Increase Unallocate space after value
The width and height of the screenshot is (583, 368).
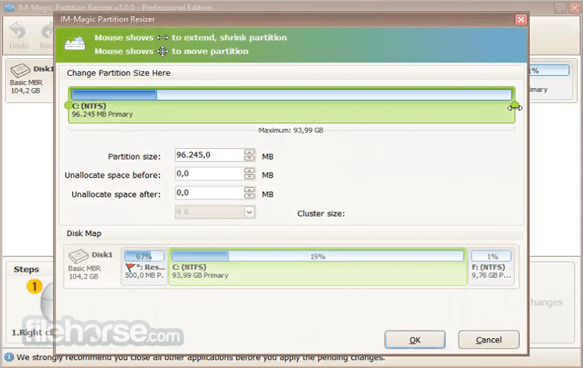coord(249,189)
